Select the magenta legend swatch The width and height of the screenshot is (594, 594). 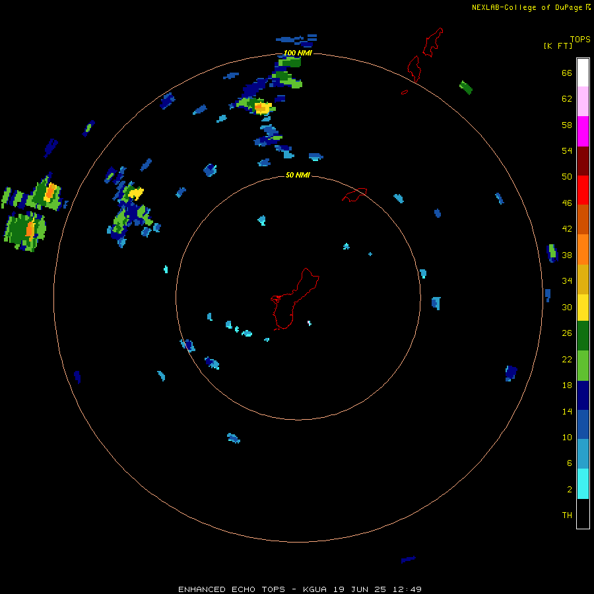coord(583,131)
